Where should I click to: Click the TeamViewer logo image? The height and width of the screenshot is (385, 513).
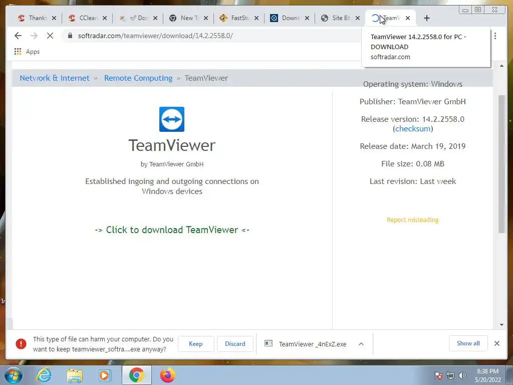pos(172,119)
